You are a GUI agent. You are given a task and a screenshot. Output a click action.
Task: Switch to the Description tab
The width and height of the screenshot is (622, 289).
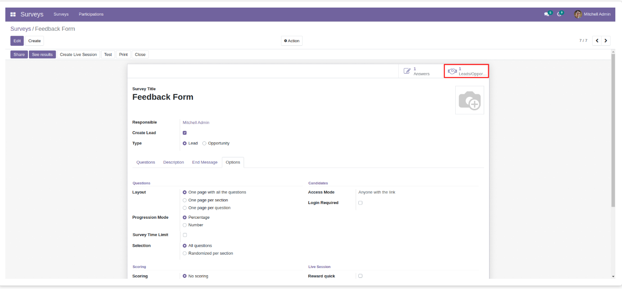tap(173, 162)
